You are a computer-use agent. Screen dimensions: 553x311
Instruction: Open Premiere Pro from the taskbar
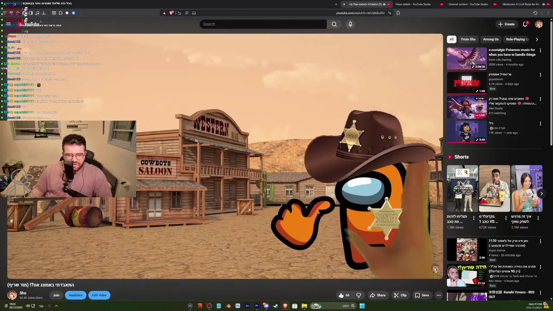(257, 306)
